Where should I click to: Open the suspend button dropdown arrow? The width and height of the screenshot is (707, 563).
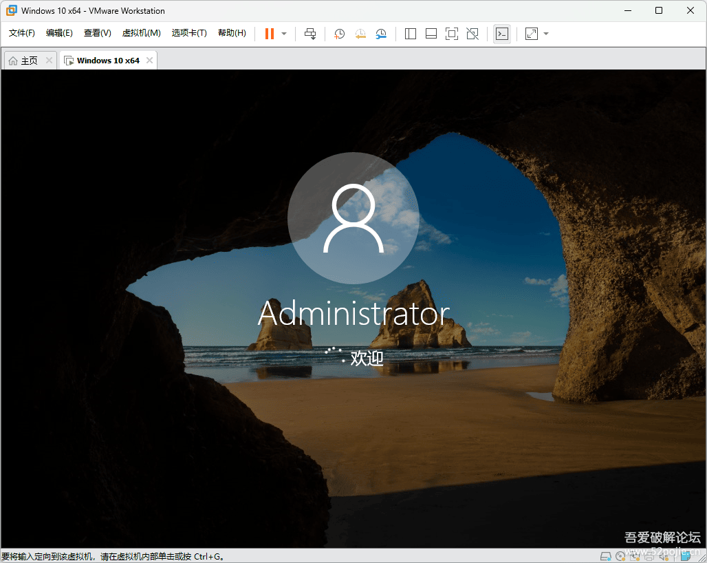click(283, 33)
